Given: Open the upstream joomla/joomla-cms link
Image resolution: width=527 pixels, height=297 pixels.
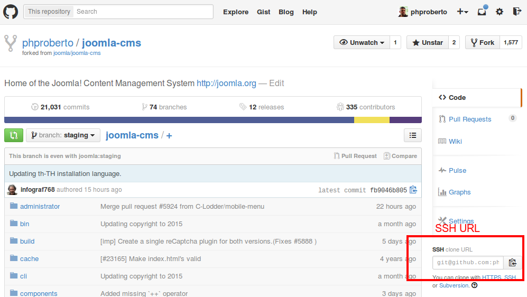Looking at the screenshot, I should click(77, 53).
